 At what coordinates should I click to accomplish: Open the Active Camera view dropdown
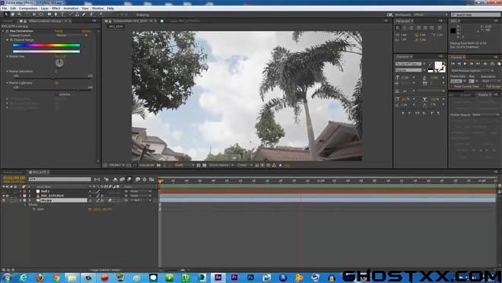pos(221,165)
